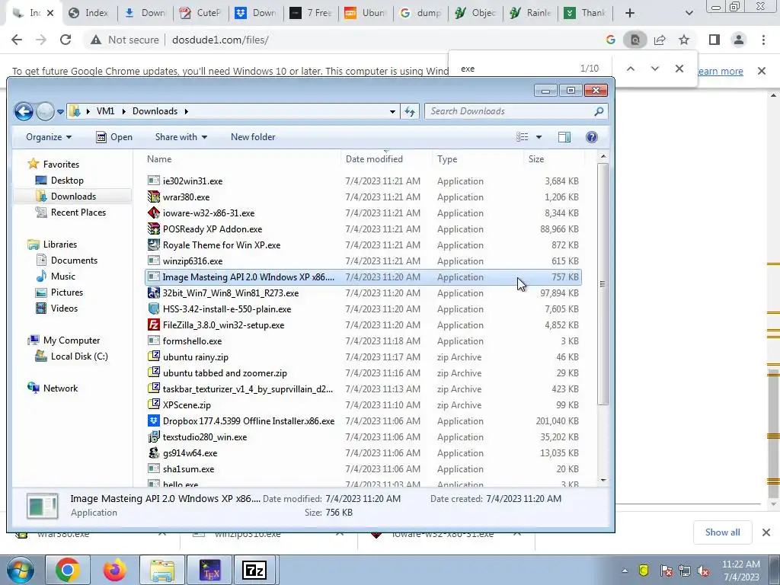Switch to the Ubuntu Chrome tab
The image size is (780, 585).
click(365, 13)
